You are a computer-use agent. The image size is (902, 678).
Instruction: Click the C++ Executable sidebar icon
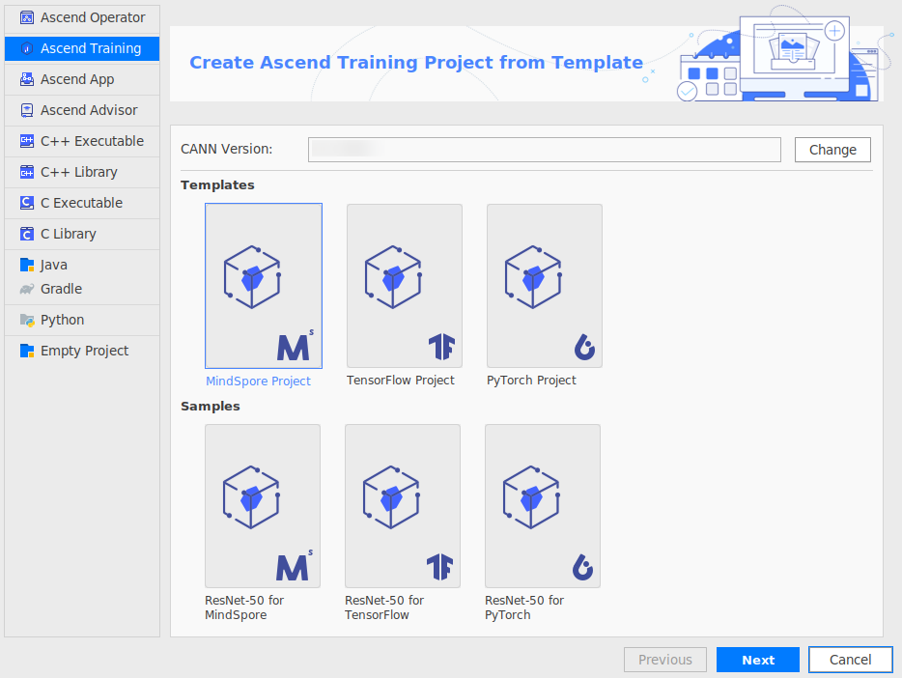pos(26,141)
